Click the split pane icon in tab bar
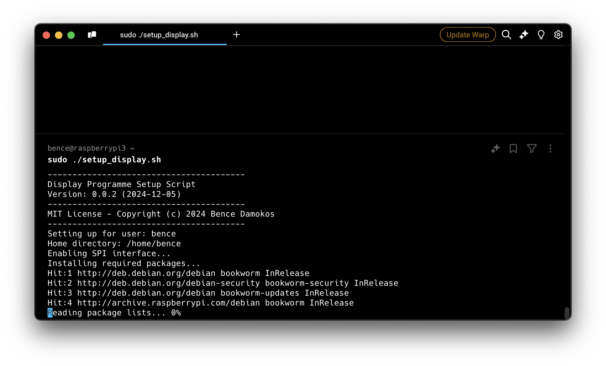The image size is (606, 366). 92,35
